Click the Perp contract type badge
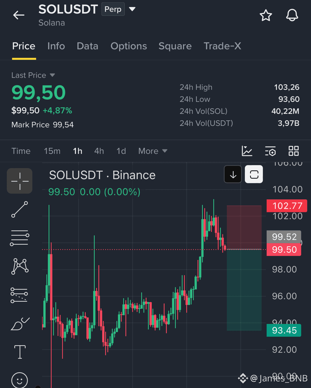 113,9
